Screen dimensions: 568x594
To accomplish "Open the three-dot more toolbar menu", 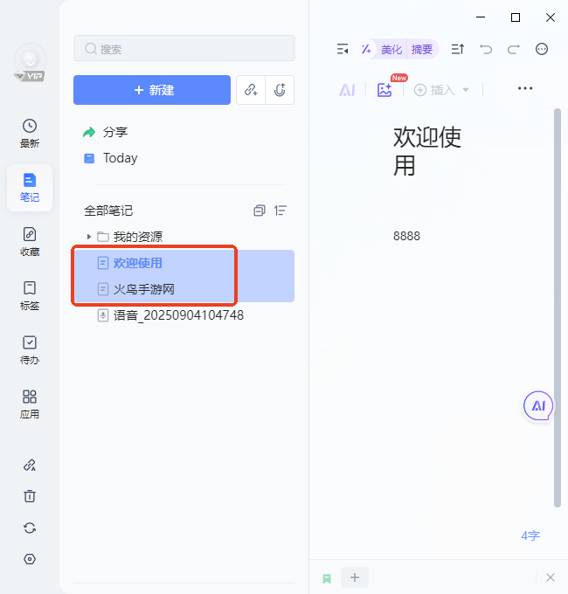I will click(525, 88).
